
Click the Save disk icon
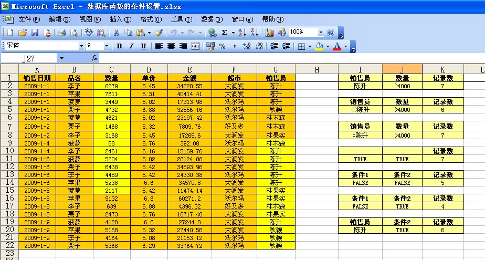pos(35,33)
